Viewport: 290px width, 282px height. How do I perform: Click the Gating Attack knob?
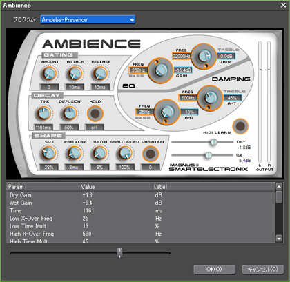pyautogui.click(x=75, y=74)
